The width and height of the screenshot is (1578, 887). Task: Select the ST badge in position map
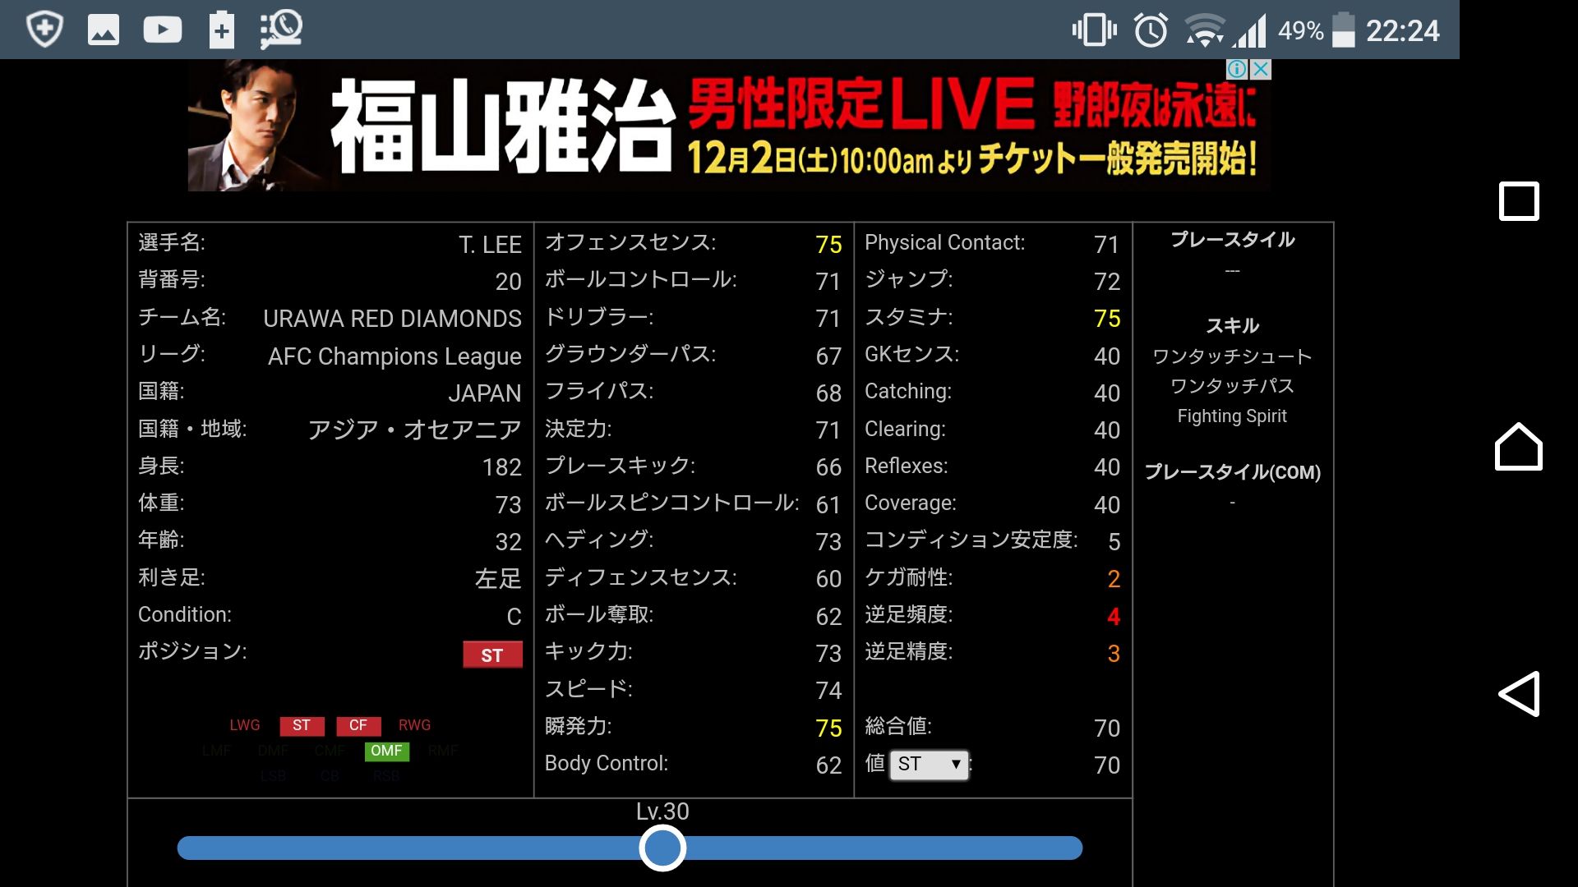pos(302,726)
